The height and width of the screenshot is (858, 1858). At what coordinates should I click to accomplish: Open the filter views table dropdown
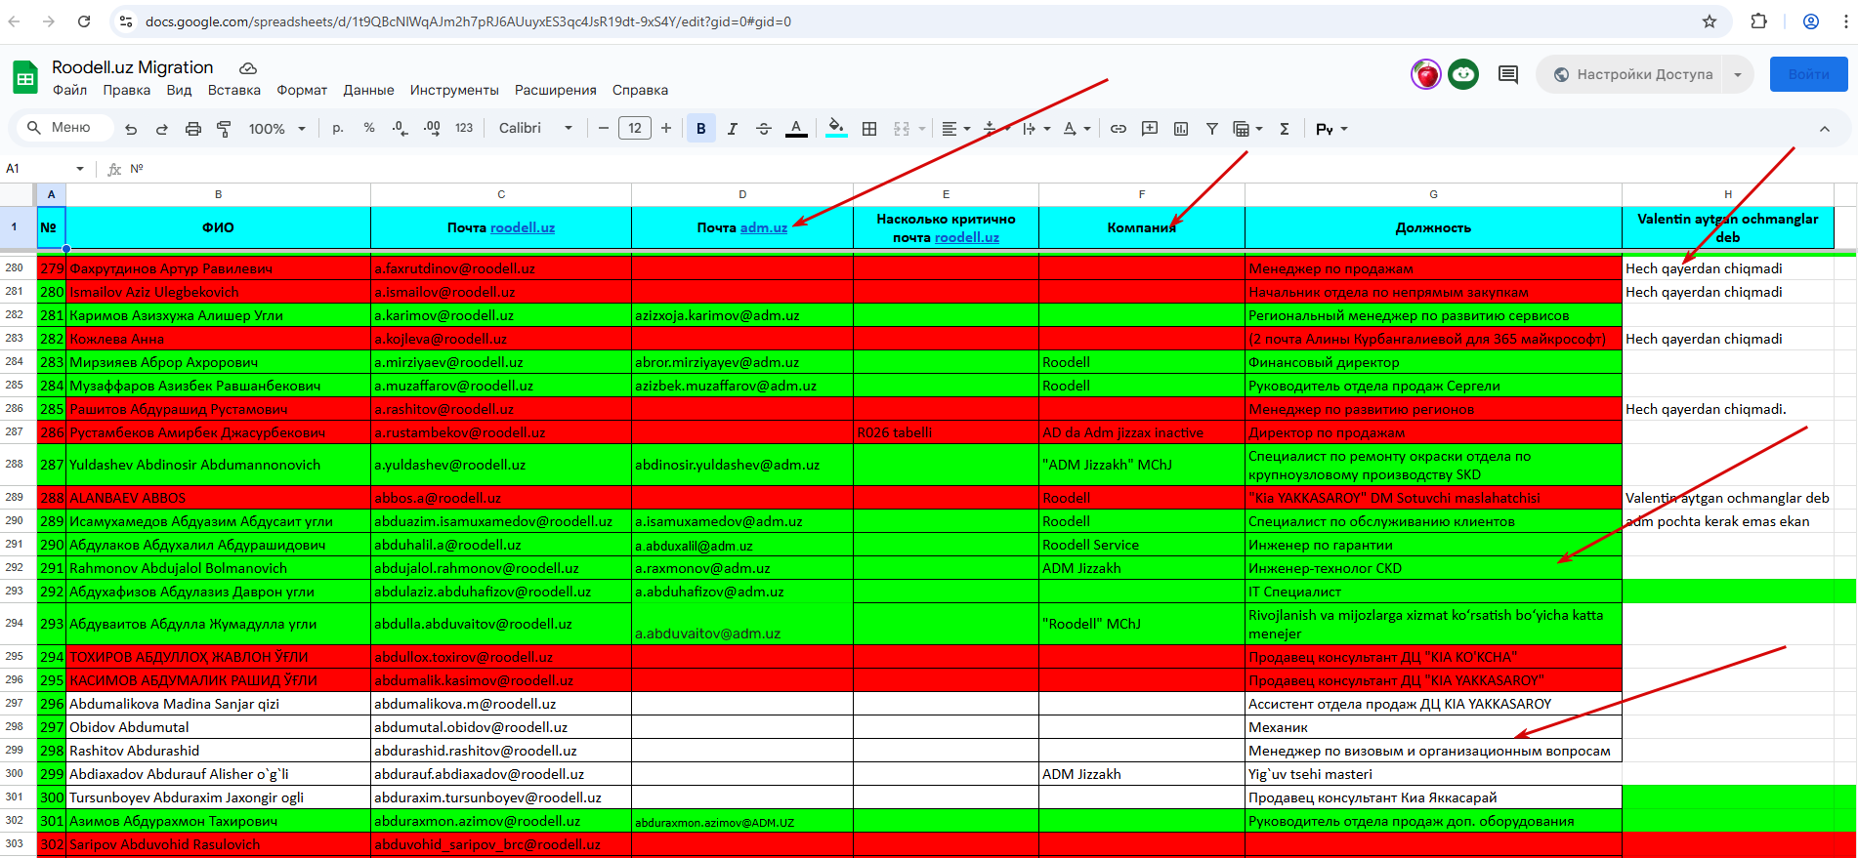point(1247,129)
